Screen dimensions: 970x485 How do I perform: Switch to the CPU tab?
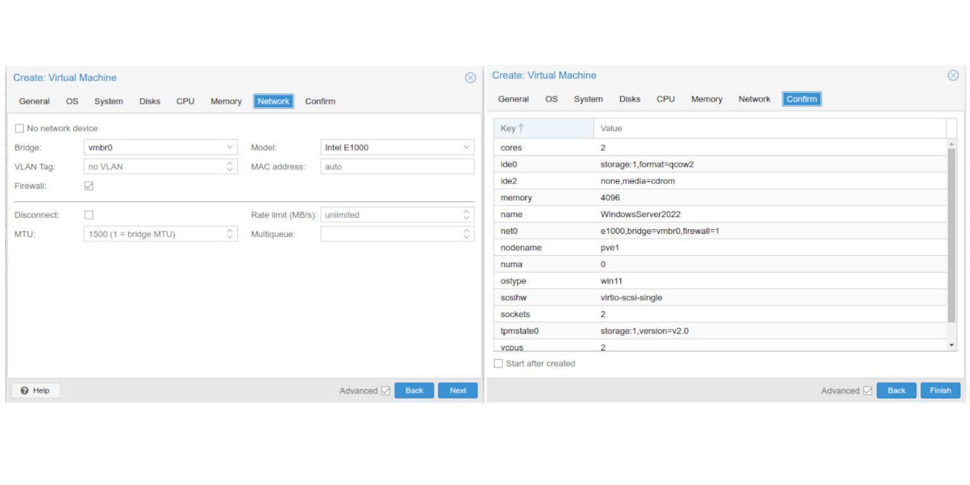pyautogui.click(x=185, y=101)
